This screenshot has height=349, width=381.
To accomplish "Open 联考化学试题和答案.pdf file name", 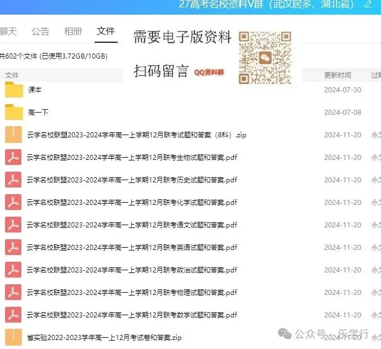I will pyautogui.click(x=132, y=202).
